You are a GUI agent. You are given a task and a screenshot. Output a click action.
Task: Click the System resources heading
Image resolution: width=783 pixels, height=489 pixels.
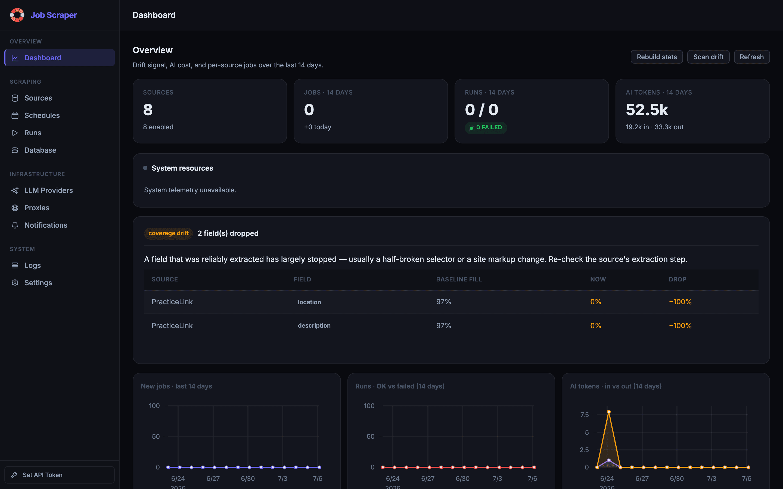tap(182, 168)
